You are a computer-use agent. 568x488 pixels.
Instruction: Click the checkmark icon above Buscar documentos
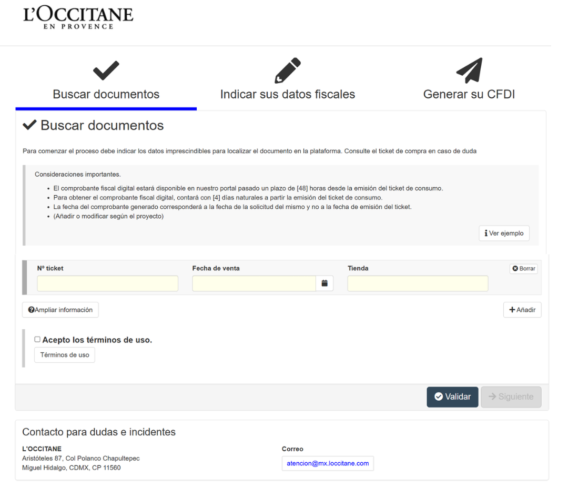[106, 72]
